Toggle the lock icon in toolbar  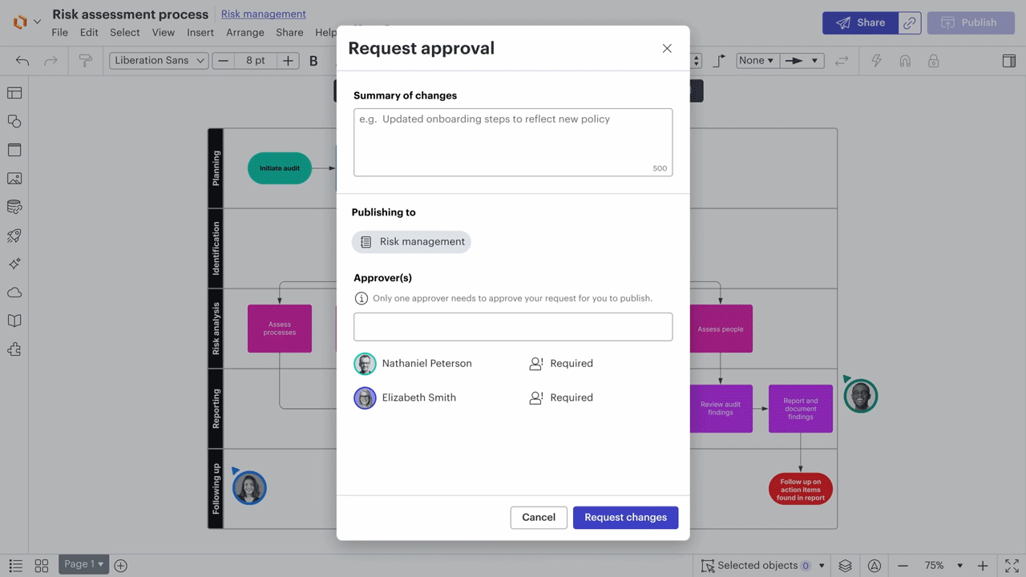click(933, 61)
